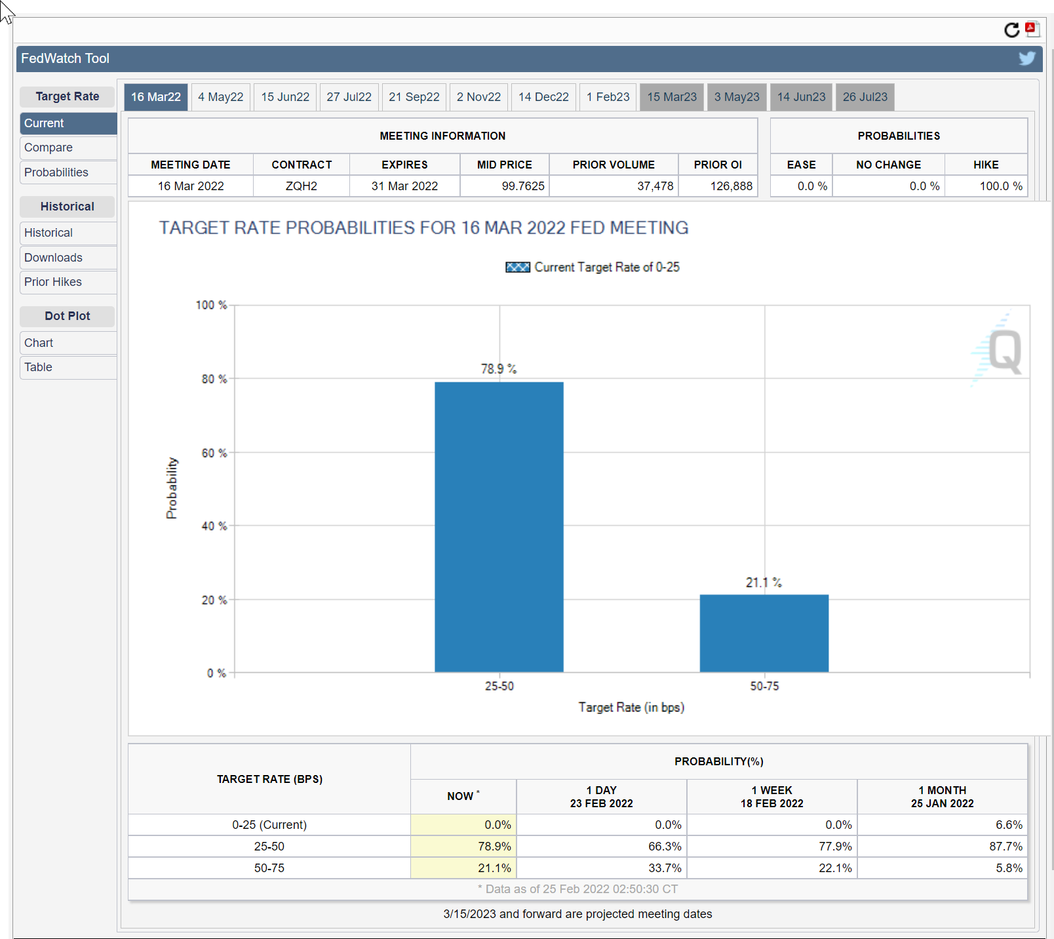Open the Dot Plot Table
This screenshot has width=1054, height=939.
click(x=38, y=367)
